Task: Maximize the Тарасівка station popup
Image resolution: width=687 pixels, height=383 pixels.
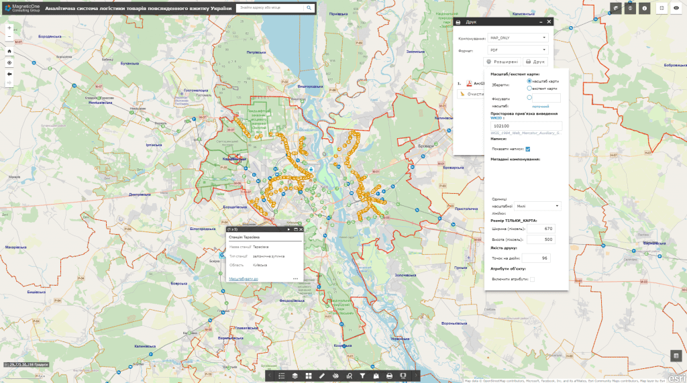Action: click(295, 229)
